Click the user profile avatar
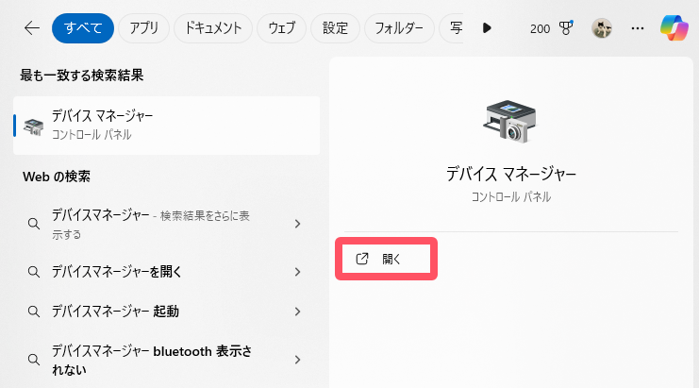The height and width of the screenshot is (388, 699). [602, 28]
